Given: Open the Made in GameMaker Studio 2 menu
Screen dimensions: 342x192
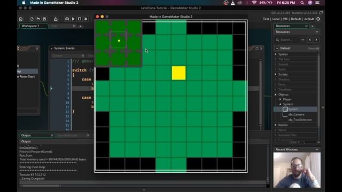Looking at the screenshot, I should pos(54,3).
